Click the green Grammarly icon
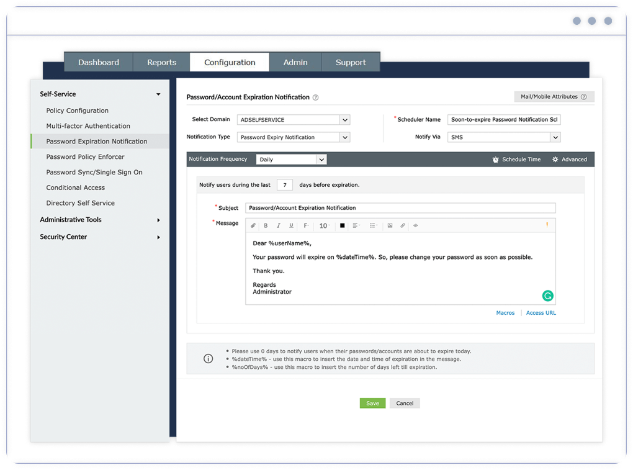 pyautogui.click(x=547, y=296)
